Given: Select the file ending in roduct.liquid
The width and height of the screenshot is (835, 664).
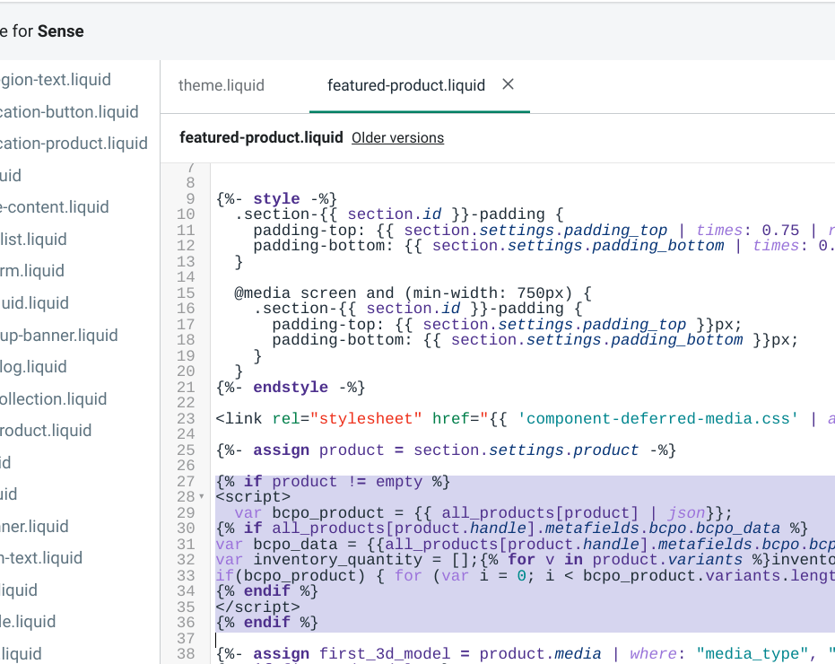Looking at the screenshot, I should pyautogui.click(x=46, y=431).
